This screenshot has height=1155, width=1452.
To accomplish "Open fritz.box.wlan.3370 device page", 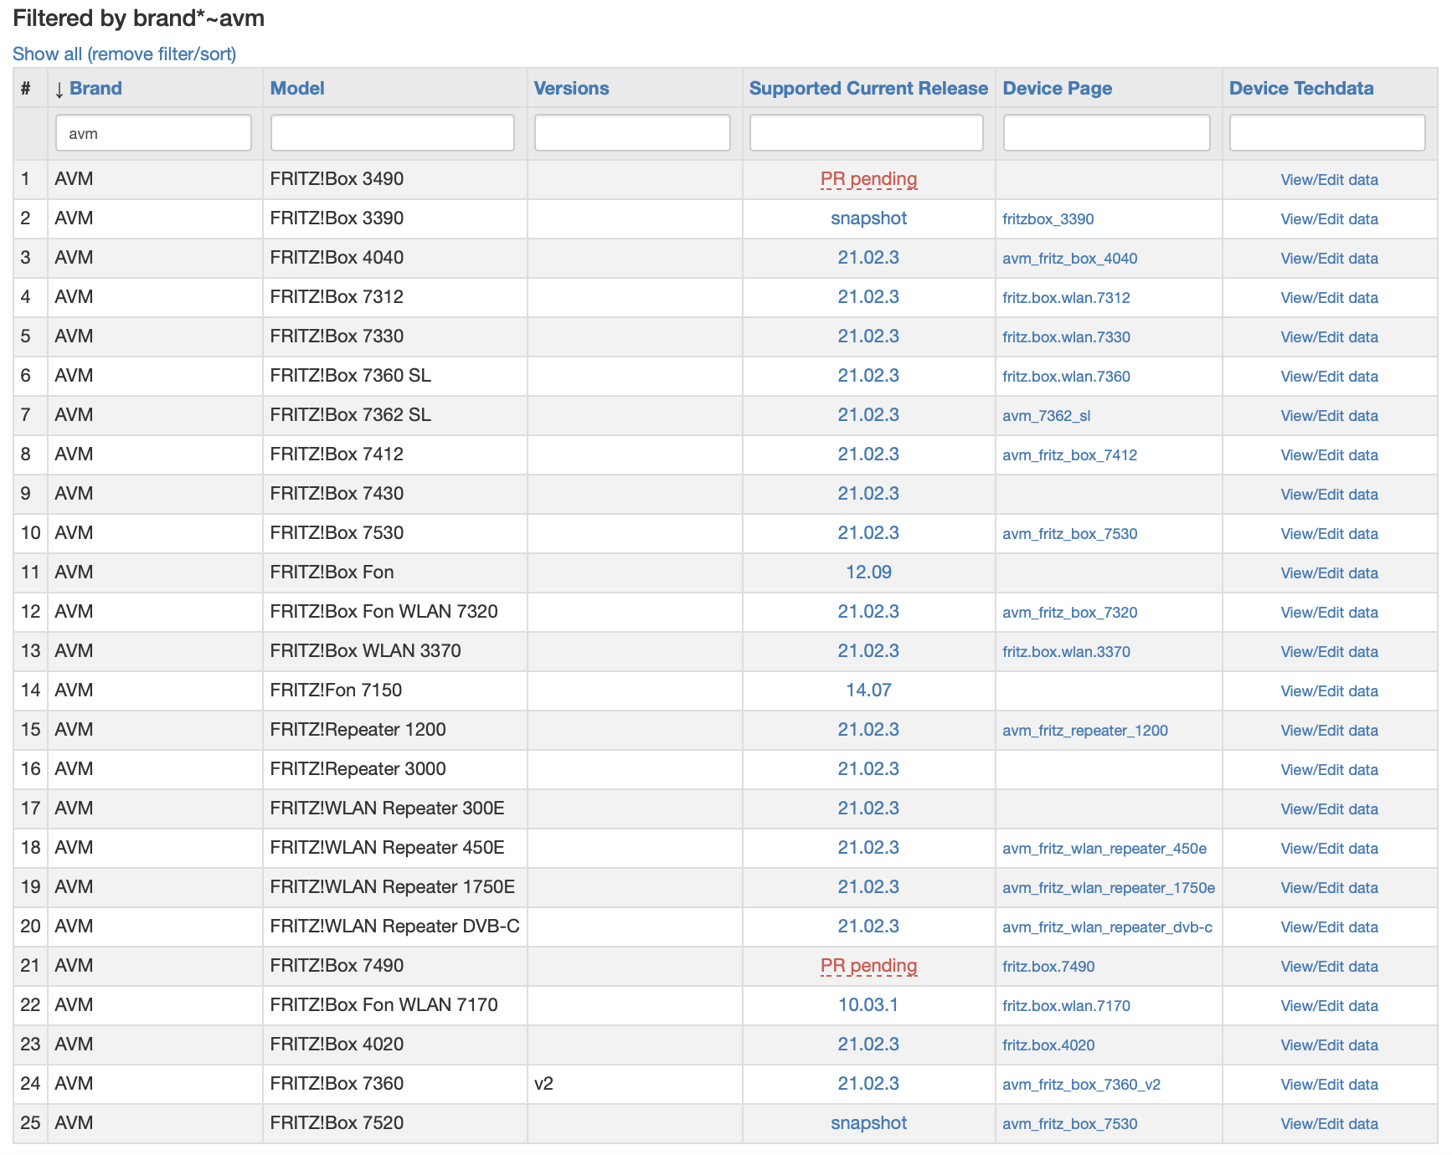I will pyautogui.click(x=1066, y=652).
